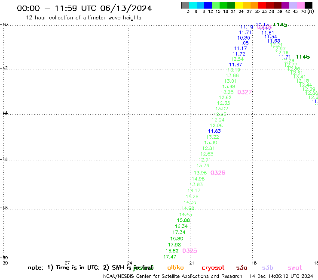Click the 's3b' satellite legend label
This screenshot has height=280, width=318.
coord(267,268)
